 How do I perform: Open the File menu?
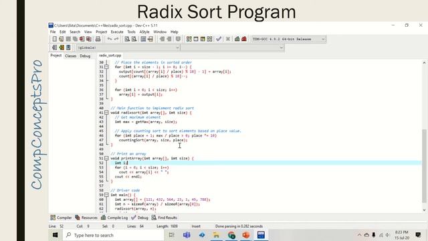[x=53, y=31]
